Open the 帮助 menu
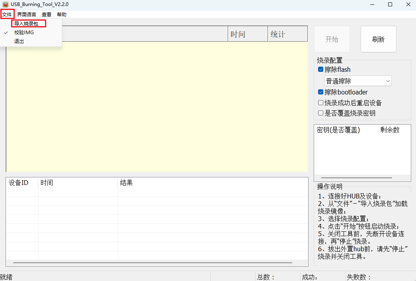 tap(61, 14)
